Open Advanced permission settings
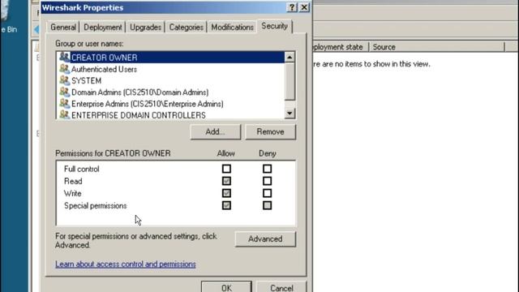 click(265, 239)
